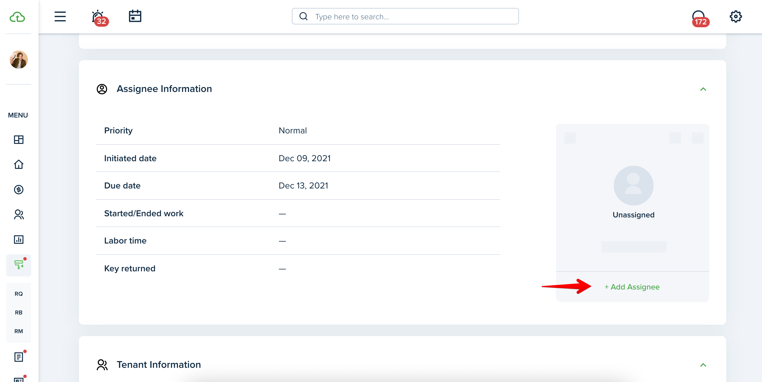This screenshot has height=382, width=762.
Task: Open the accounting dollar icon
Action: pos(19,189)
